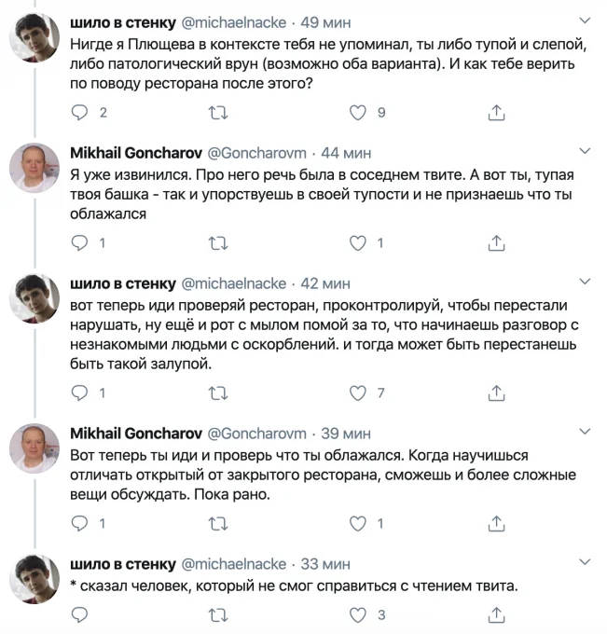Open @michaelnacke handle in 42 мин tweet
607x634 pixels.
(234, 283)
